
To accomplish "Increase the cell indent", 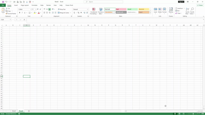I will coord(55,13).
